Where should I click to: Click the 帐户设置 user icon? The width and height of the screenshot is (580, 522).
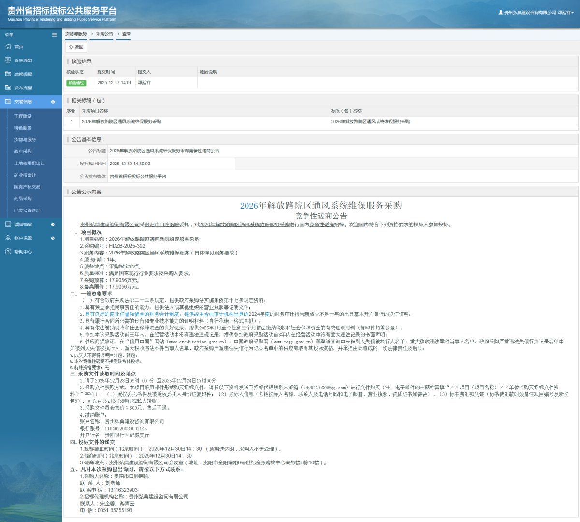coord(8,238)
